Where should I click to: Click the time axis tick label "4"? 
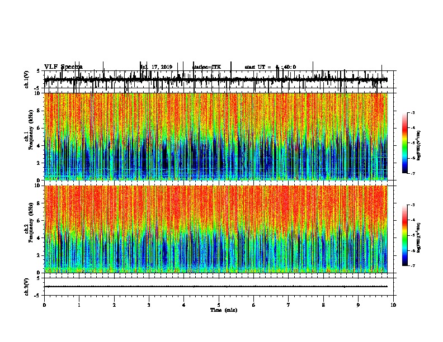[184, 305]
